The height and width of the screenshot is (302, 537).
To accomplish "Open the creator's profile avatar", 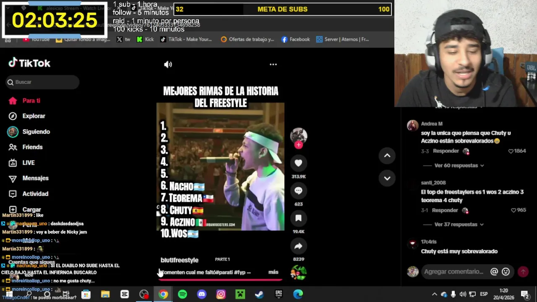I will click(x=298, y=135).
